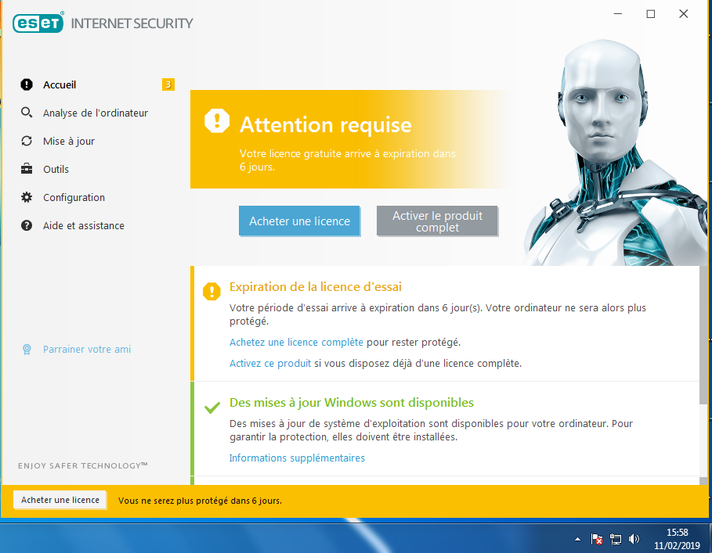The height and width of the screenshot is (553, 712).
Task: Click the blue Acheter une licence button
Action: pyautogui.click(x=300, y=221)
